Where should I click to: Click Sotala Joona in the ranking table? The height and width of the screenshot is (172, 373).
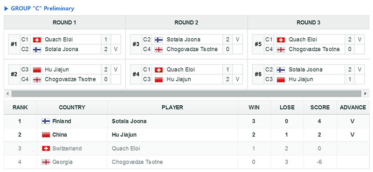click(129, 121)
